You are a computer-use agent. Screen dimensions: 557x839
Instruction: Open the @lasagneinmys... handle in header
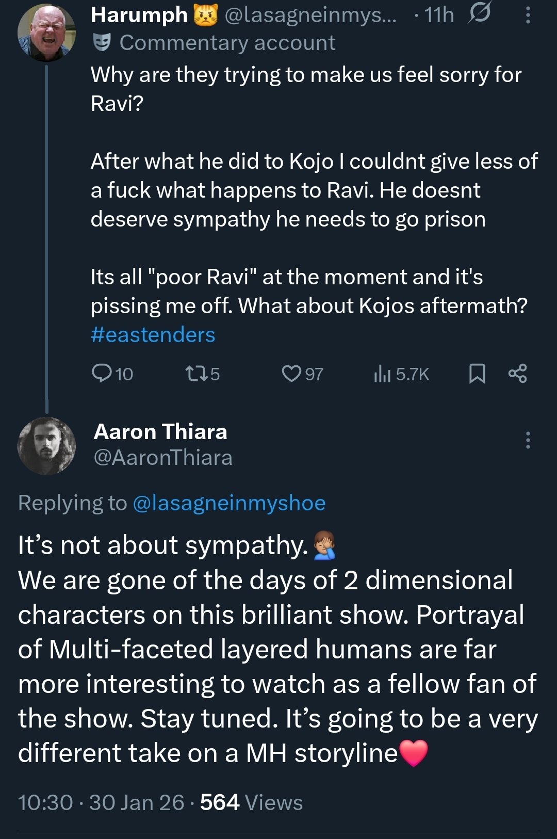click(x=310, y=15)
